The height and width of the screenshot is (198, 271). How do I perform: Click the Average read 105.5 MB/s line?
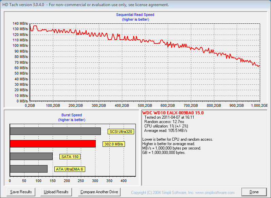(x=166, y=131)
